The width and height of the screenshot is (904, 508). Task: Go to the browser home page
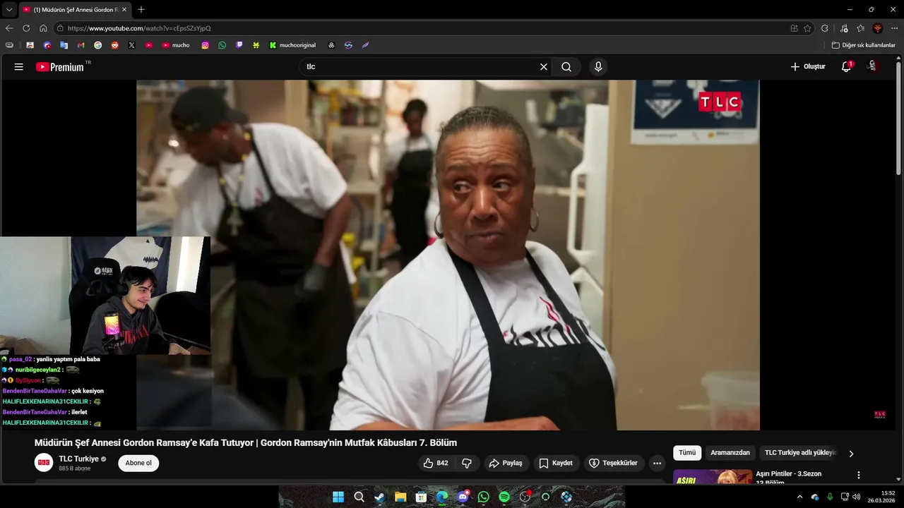pos(43,28)
